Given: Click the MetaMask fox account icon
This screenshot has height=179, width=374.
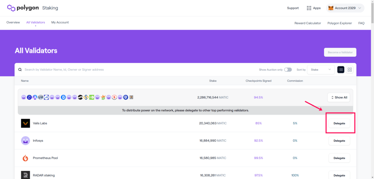Looking at the screenshot, I should [x=331, y=8].
